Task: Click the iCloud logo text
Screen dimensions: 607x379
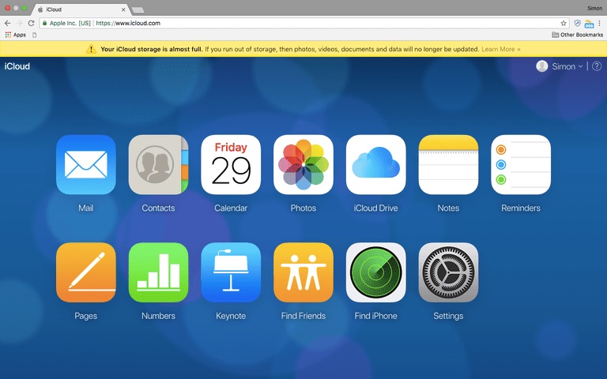Action: point(17,66)
